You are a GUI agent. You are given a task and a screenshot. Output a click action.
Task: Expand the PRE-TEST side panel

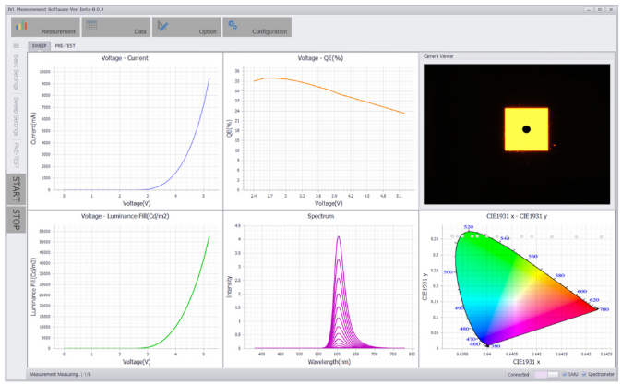click(x=17, y=155)
